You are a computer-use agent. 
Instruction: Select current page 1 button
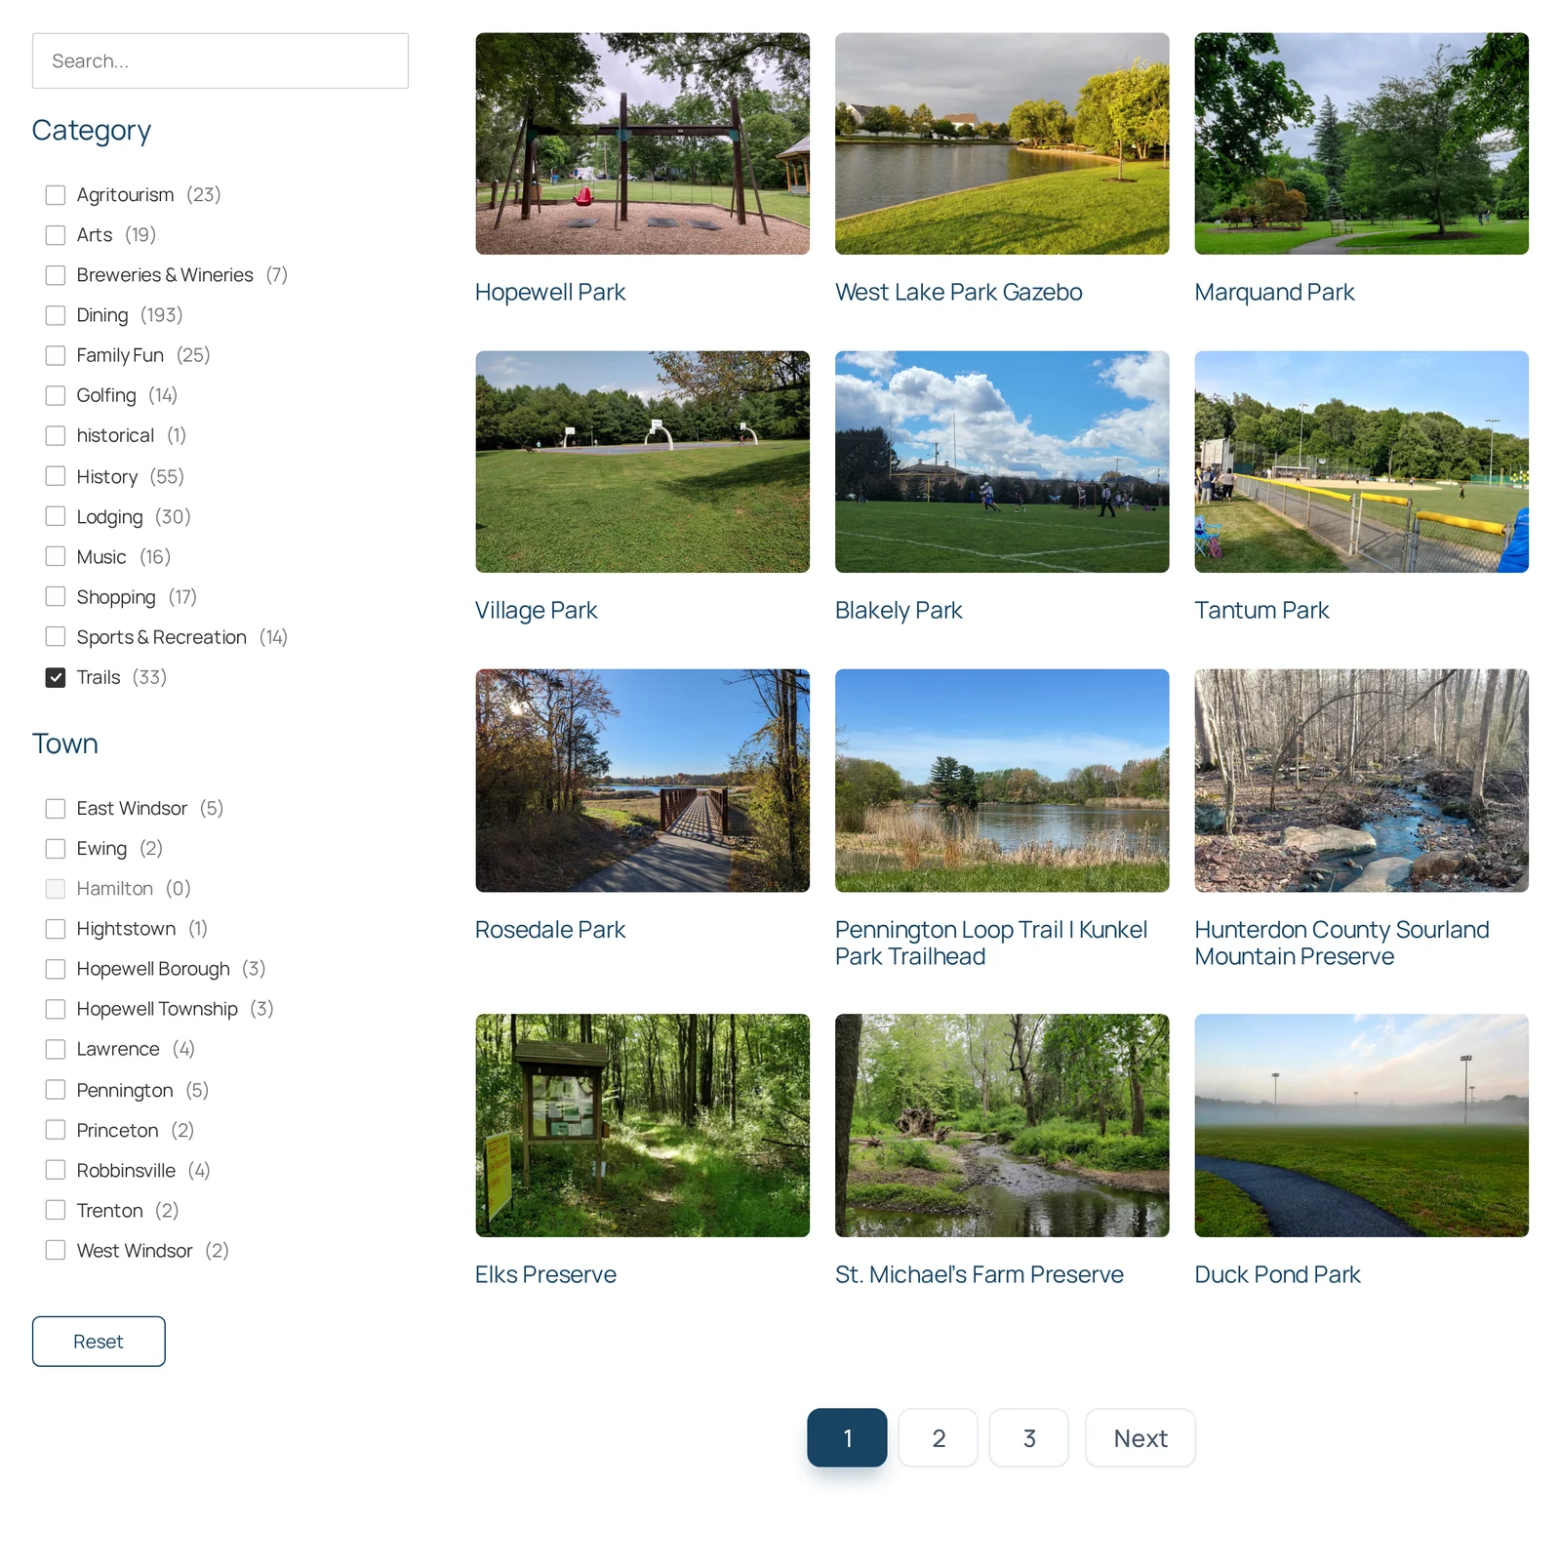847,1438
